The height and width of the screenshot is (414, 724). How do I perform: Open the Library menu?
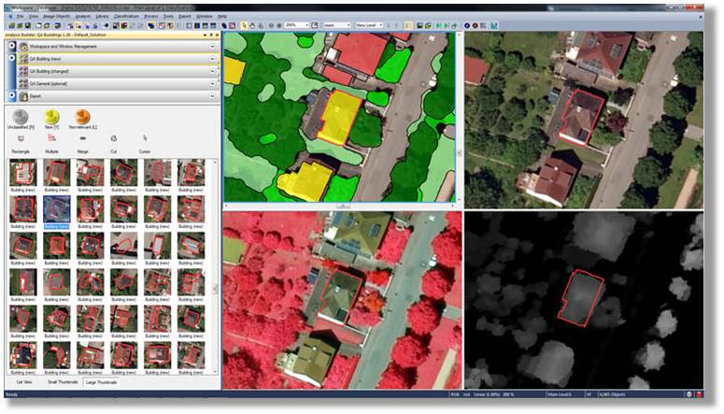pyautogui.click(x=102, y=17)
